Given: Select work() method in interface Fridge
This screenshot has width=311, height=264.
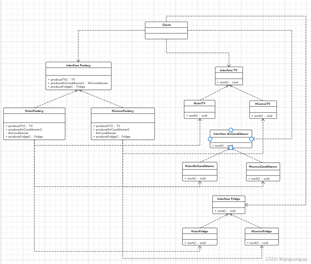Looking at the screenshot, I should click(225, 211).
